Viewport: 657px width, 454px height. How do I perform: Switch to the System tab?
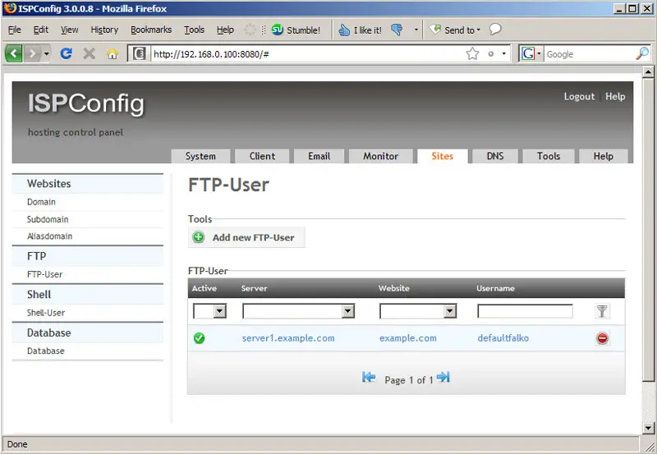(200, 156)
